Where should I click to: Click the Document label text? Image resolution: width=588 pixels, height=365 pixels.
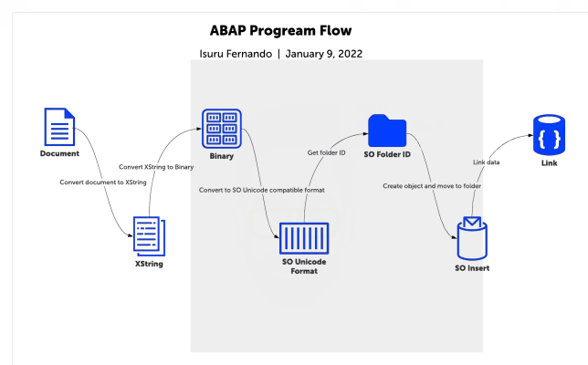59,154
